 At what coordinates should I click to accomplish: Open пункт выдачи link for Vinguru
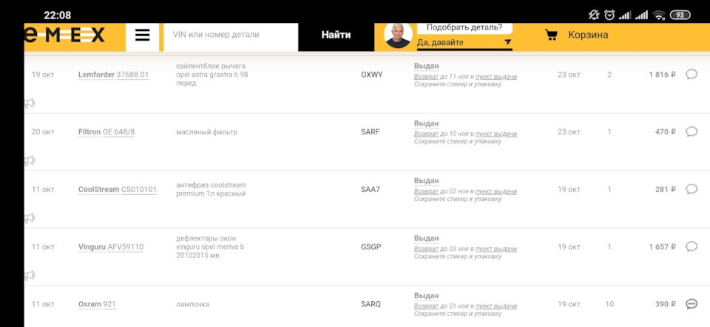pyautogui.click(x=496, y=249)
